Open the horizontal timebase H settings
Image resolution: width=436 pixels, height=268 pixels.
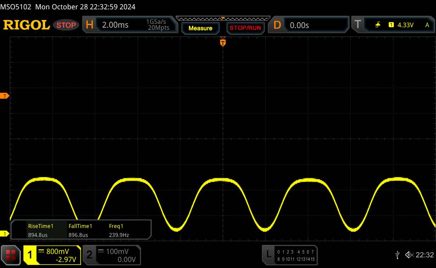[x=89, y=25]
